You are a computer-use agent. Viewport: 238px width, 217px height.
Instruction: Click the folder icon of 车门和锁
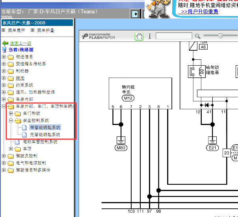click(18, 114)
